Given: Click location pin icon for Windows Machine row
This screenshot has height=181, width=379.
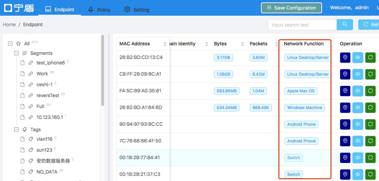Looking at the screenshot, I should coord(345,107).
